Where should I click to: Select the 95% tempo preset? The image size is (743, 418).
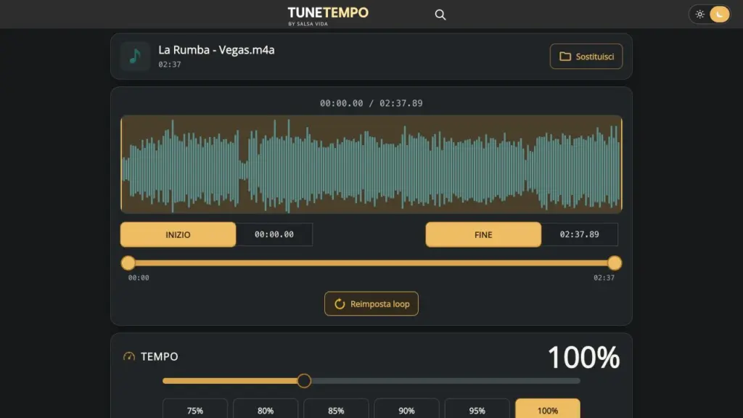click(477, 409)
